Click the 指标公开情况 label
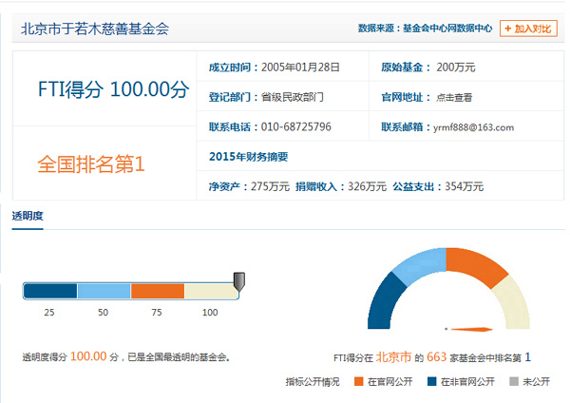 pyautogui.click(x=313, y=381)
